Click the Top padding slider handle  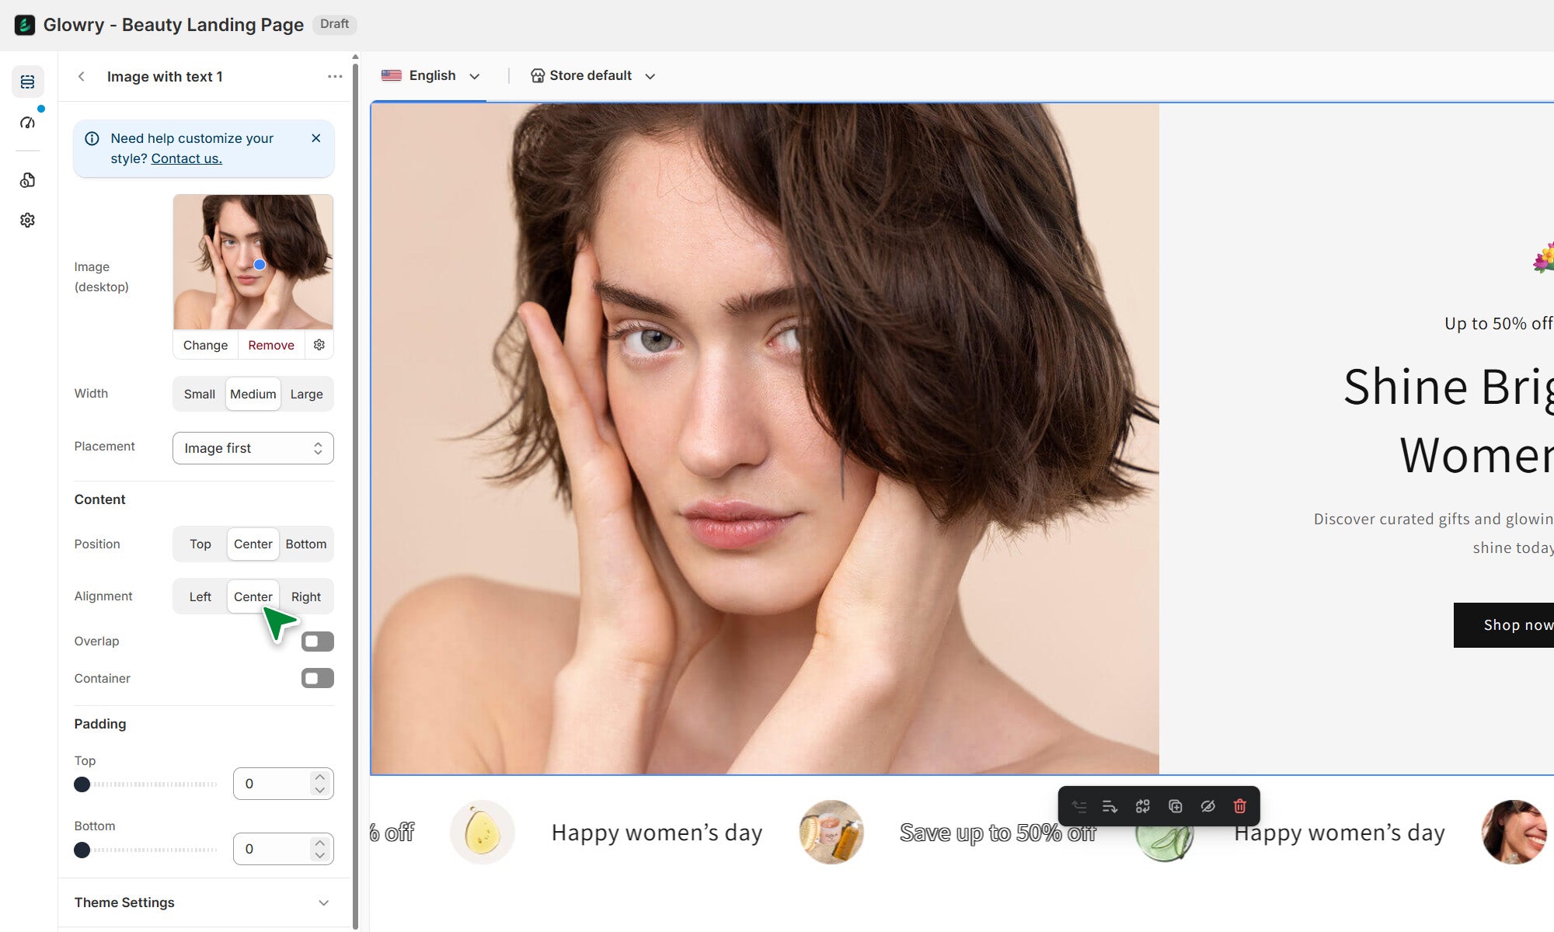click(82, 784)
